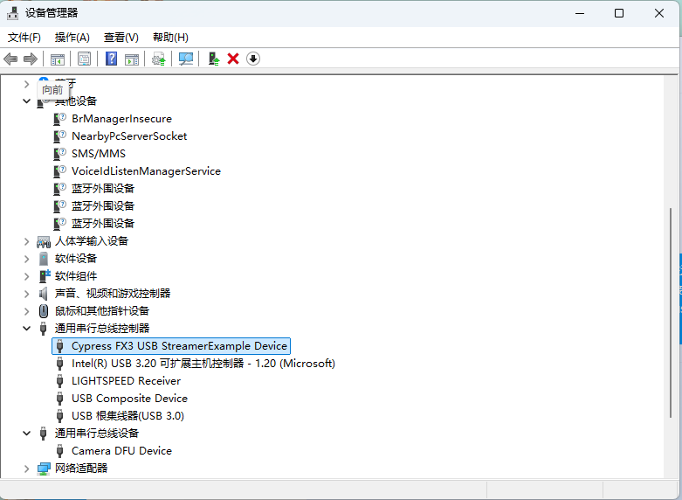The image size is (682, 500).
Task: Select Intel(R) USB 3.20 host controller
Action: point(203,364)
